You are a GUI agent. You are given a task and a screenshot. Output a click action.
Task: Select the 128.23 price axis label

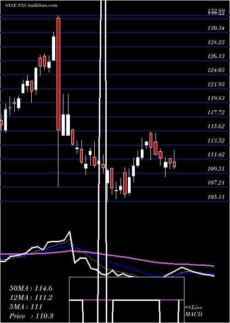[216, 42]
